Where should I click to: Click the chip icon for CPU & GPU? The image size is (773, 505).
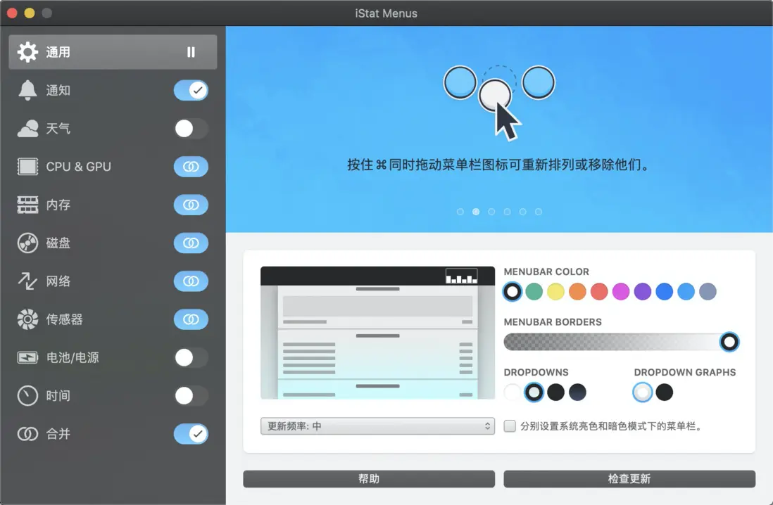tap(27, 167)
